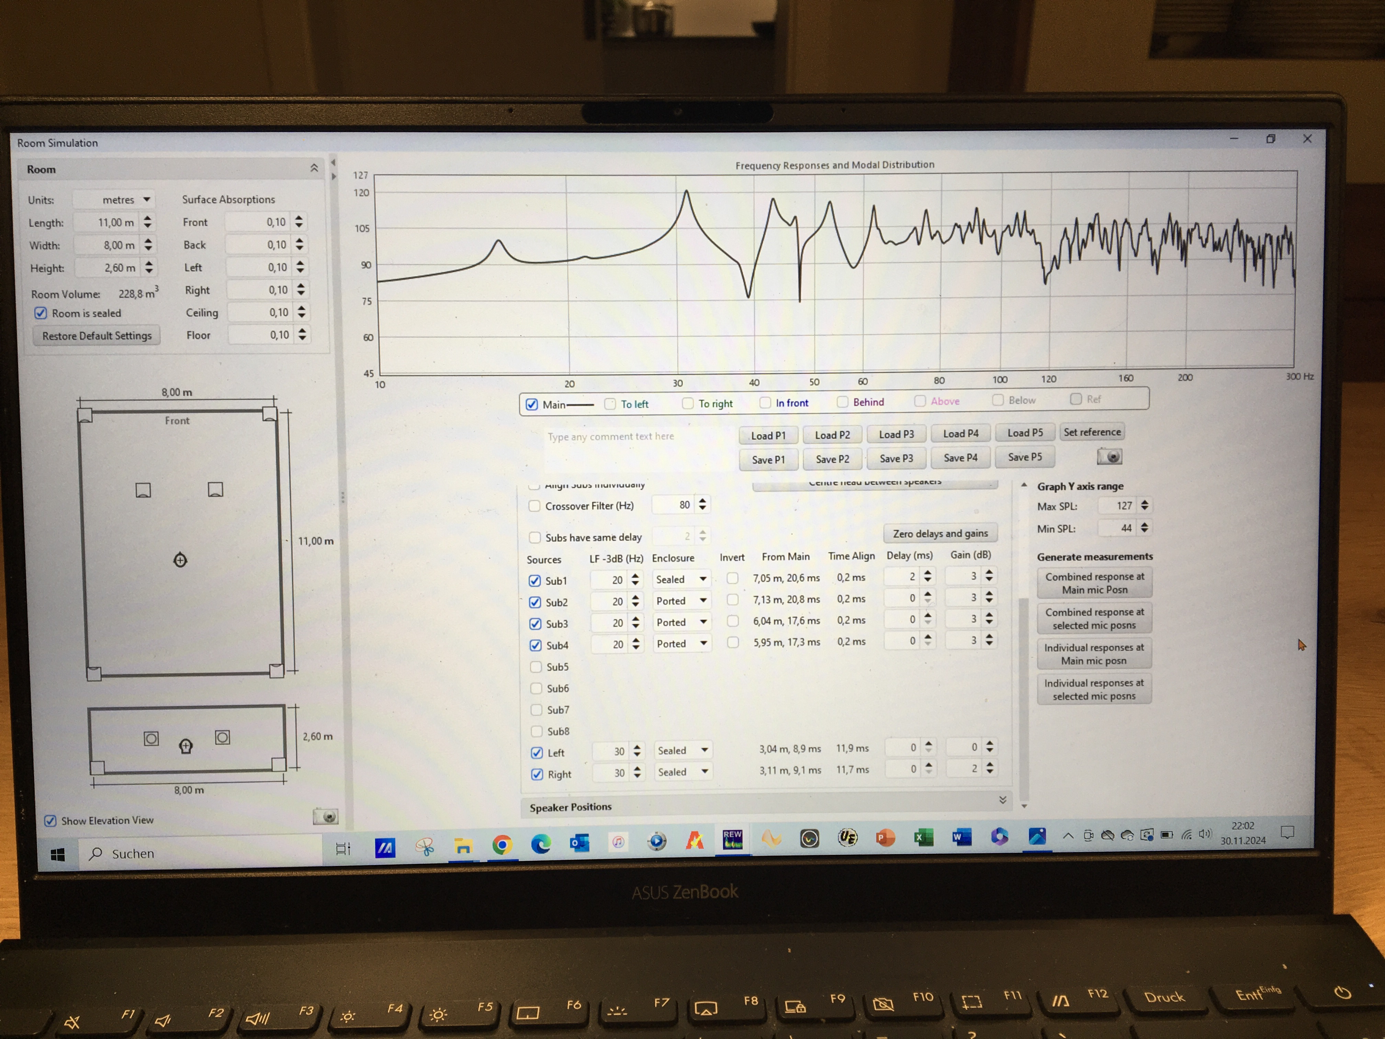Generate Individual responses at selected mic posns
The height and width of the screenshot is (1039, 1385).
(1094, 689)
